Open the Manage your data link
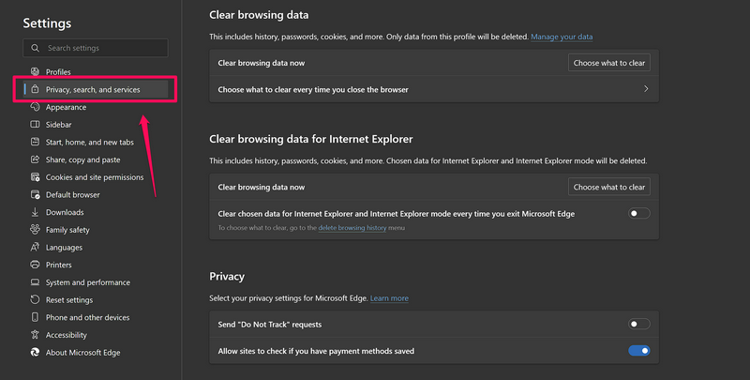The width and height of the screenshot is (750, 380). click(x=561, y=37)
